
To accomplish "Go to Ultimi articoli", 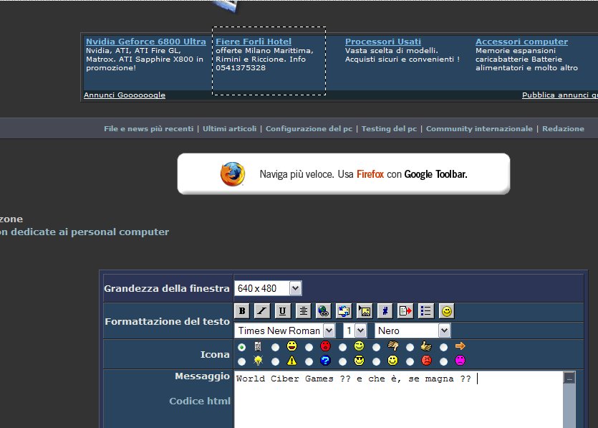I will 229,128.
